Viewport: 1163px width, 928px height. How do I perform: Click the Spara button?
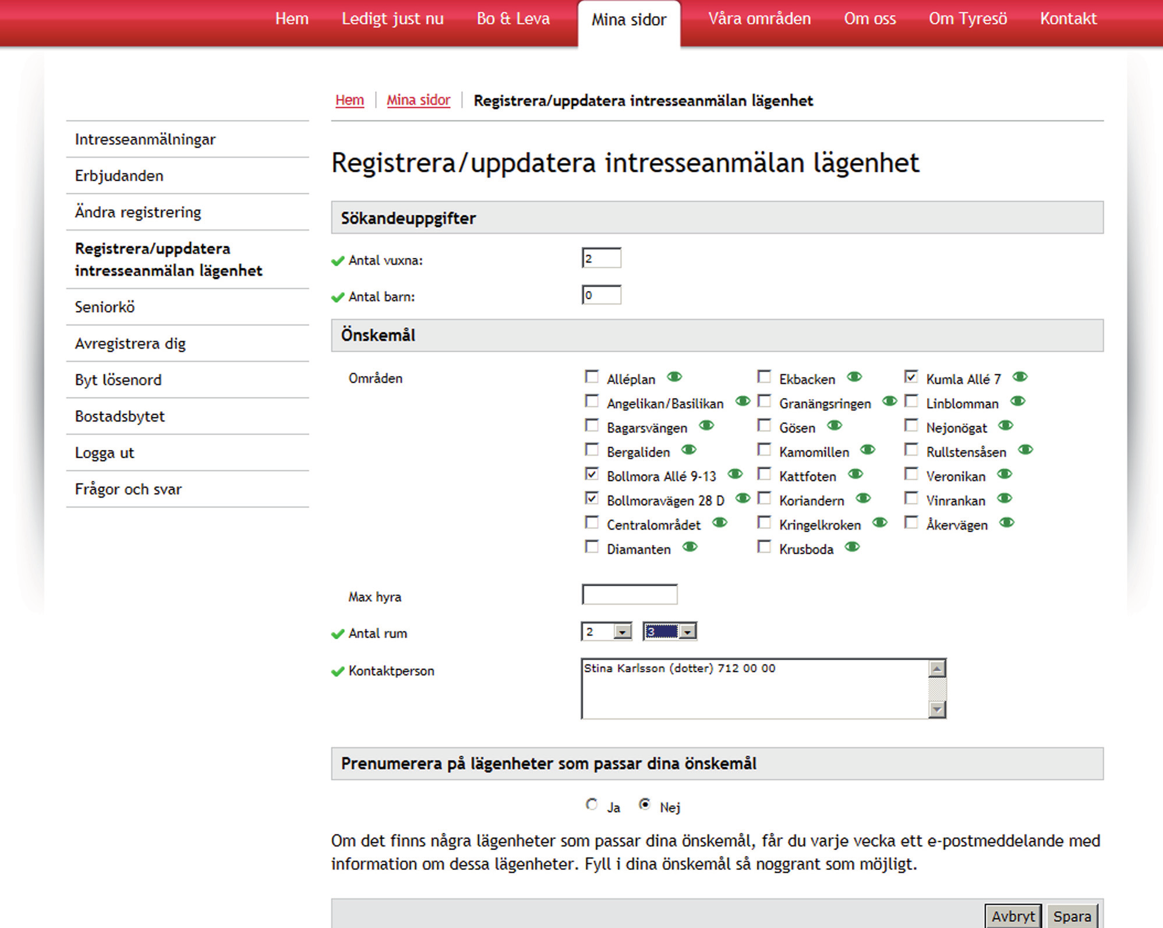tap(1072, 916)
